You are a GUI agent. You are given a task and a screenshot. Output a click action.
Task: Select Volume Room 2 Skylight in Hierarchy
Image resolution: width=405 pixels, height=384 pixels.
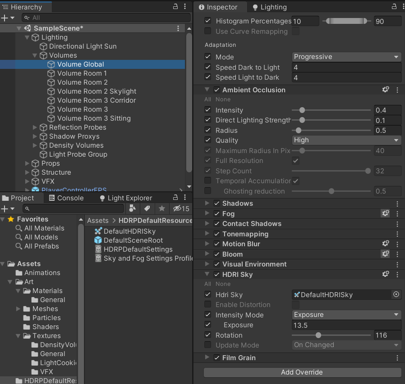[96, 91]
